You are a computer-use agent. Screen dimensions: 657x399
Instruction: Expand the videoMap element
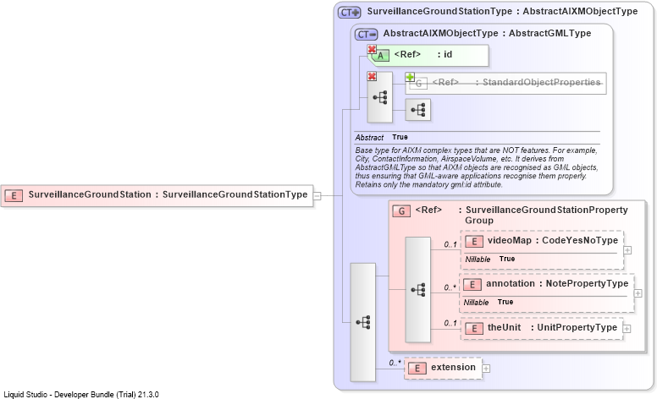(627, 250)
